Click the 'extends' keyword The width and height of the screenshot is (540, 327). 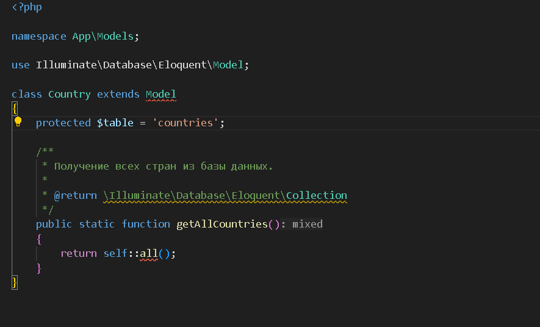click(118, 94)
